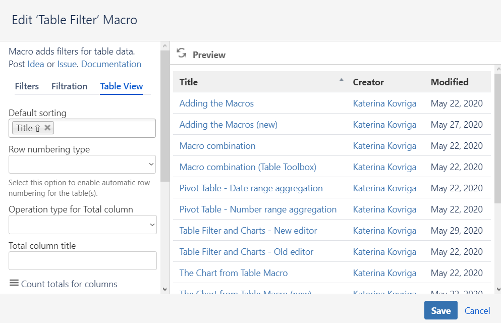Open the Documentation link
Screen dimensions: 501x323
(x=111, y=64)
